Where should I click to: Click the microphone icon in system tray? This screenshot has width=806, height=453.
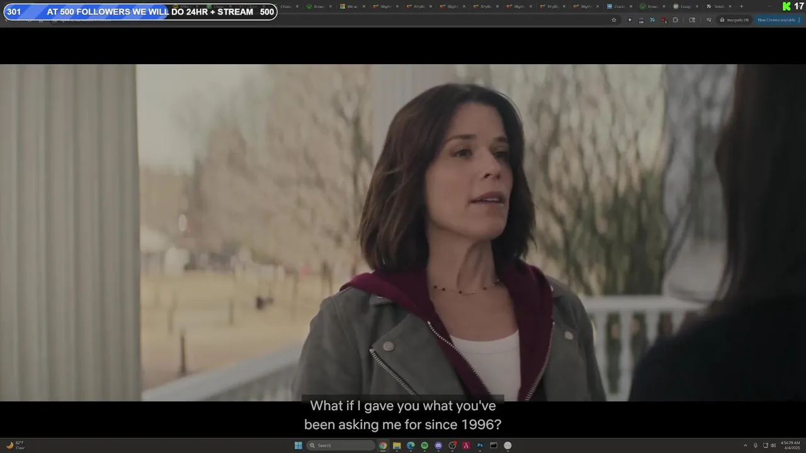756,445
